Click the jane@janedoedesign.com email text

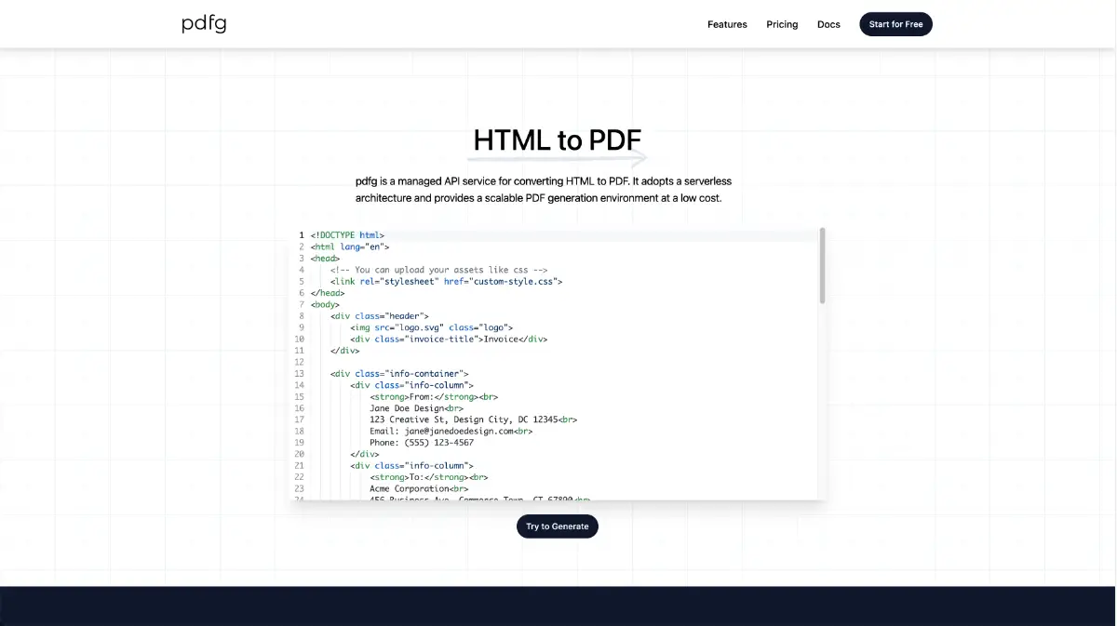(460, 431)
